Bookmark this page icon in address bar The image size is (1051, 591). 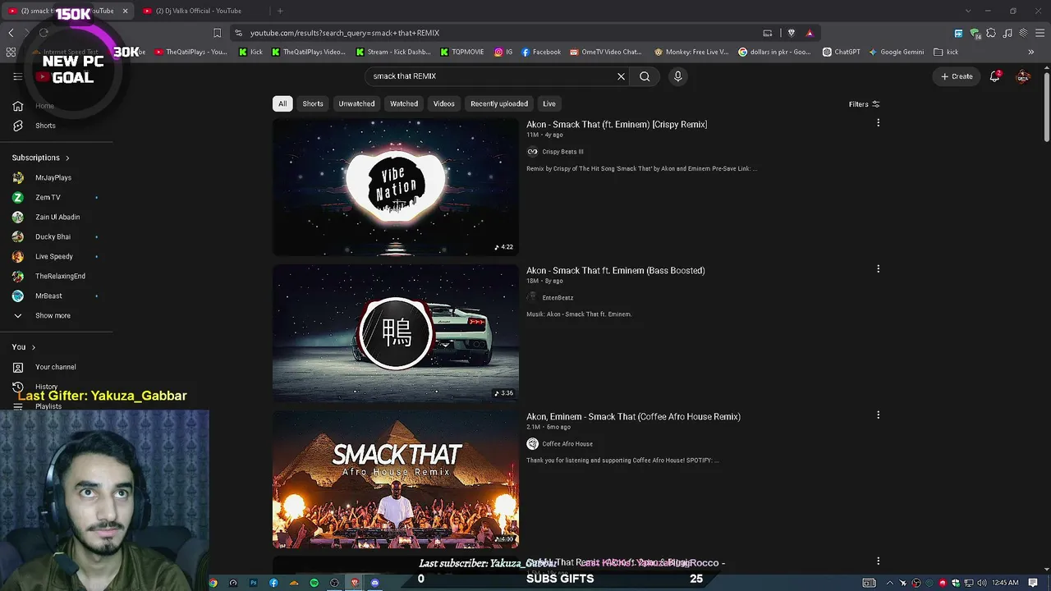217,33
